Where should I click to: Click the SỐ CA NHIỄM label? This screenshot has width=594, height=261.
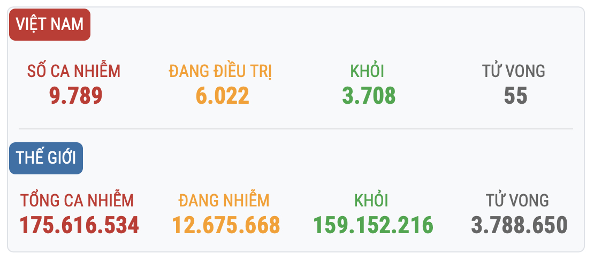coord(74,71)
